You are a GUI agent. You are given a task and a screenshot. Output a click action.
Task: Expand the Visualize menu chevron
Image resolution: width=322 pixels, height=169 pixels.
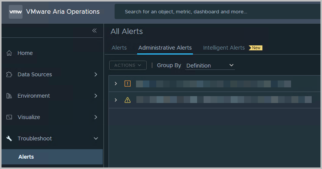96,117
